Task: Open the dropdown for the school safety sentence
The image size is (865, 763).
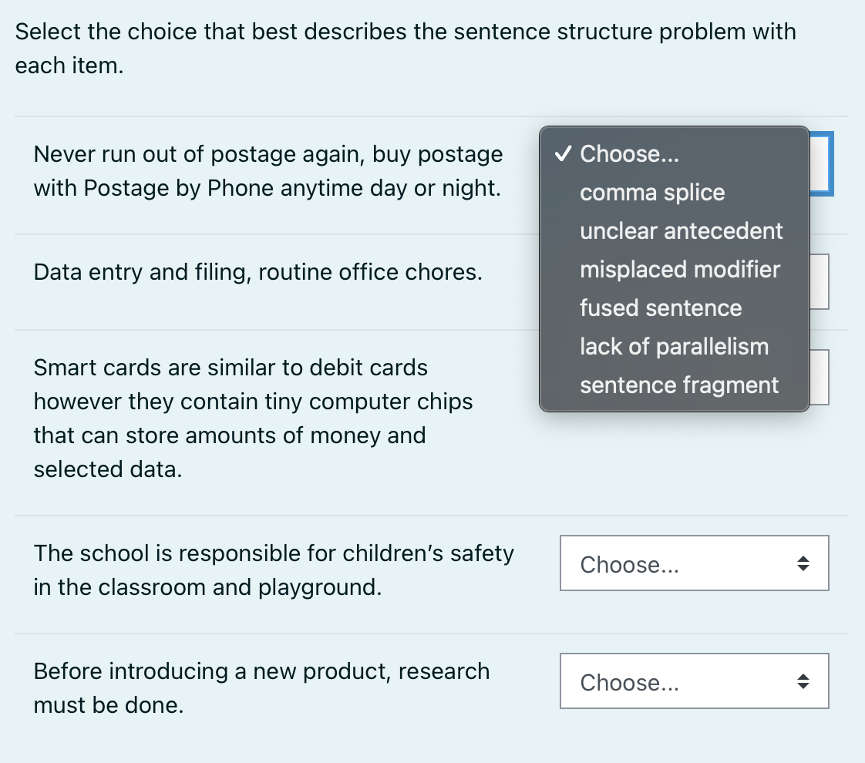Action: (x=694, y=563)
